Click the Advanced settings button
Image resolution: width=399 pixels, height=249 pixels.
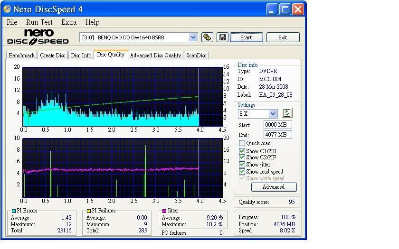274,187
